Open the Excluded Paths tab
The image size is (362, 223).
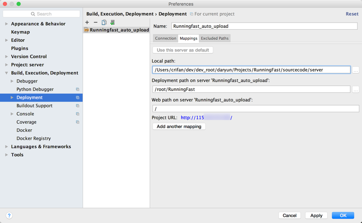pos(214,38)
